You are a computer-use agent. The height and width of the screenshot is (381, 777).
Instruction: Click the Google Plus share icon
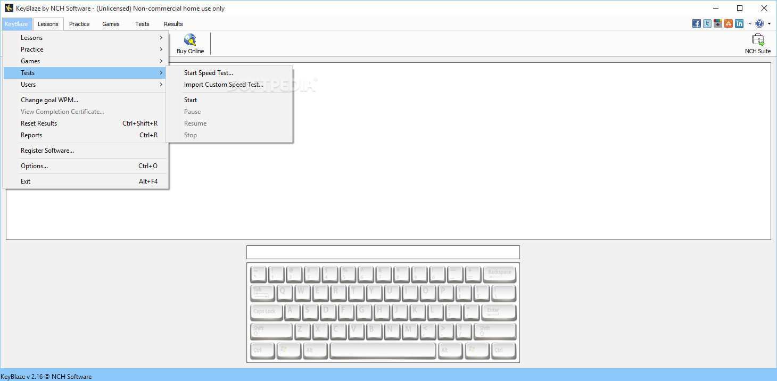718,23
